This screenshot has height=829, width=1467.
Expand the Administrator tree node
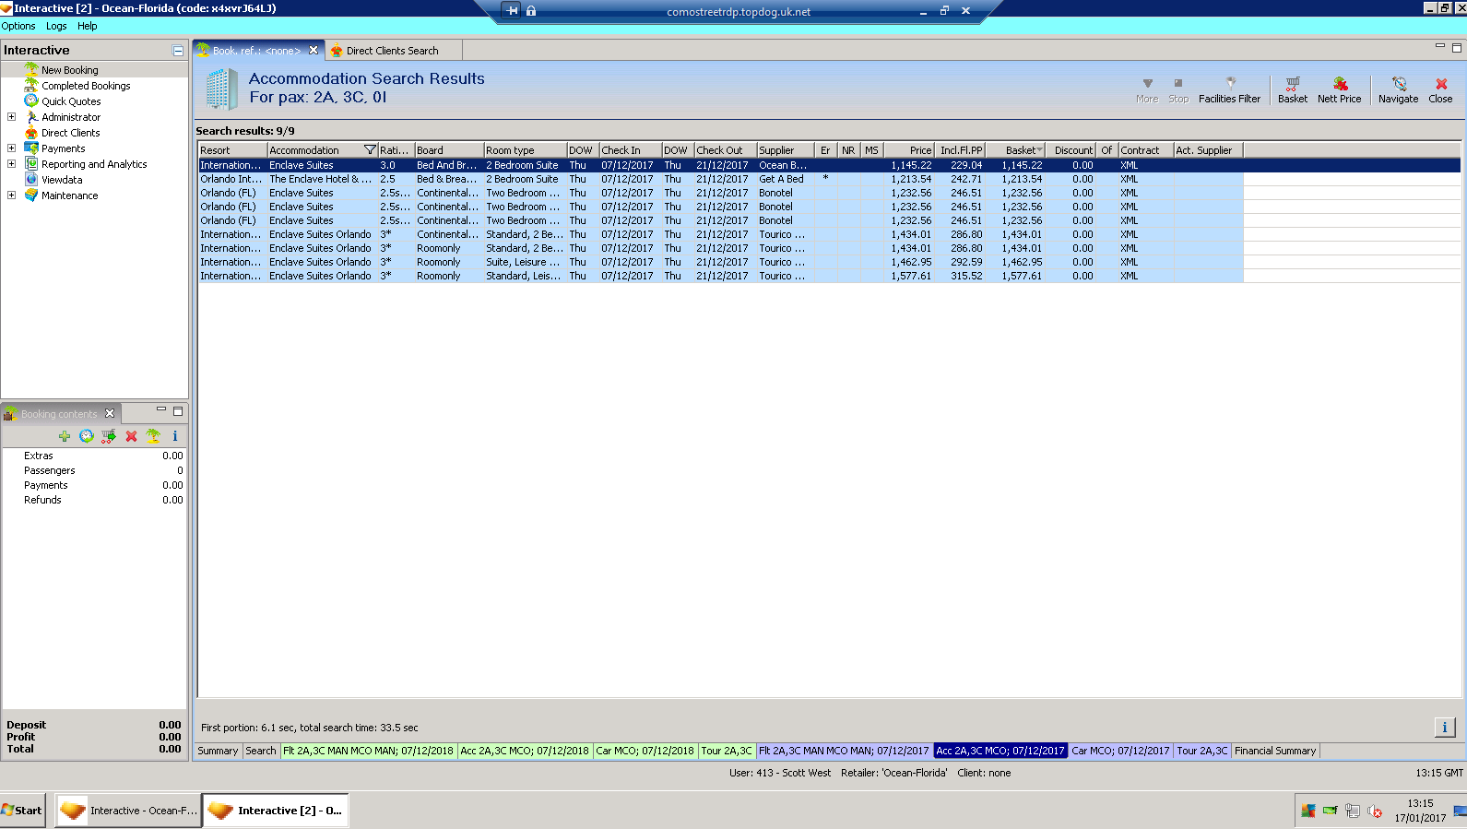(x=11, y=117)
